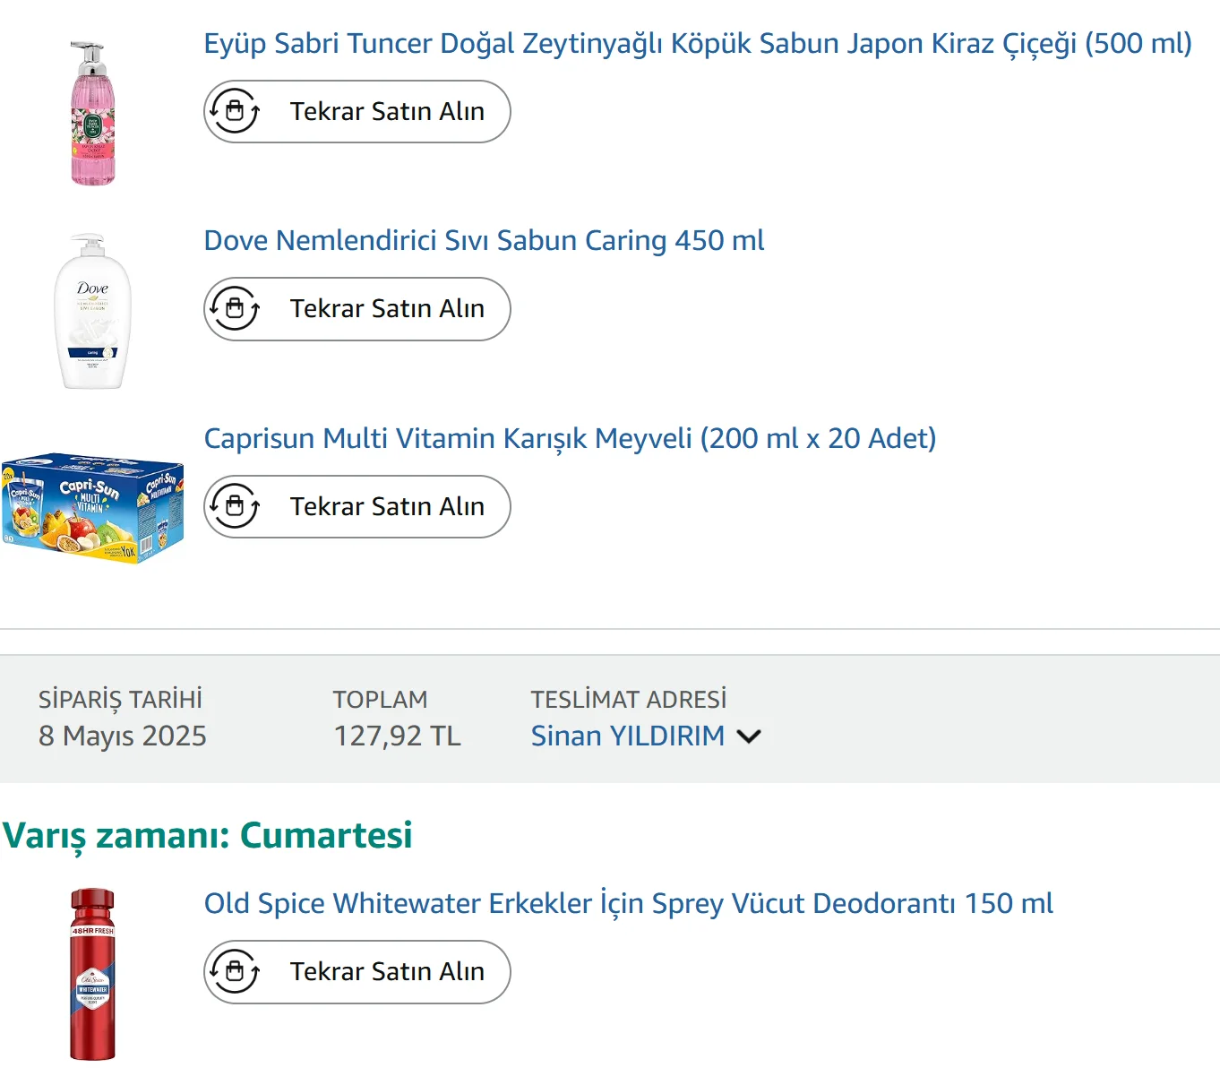Click the Capri-Sun box product image
The height and width of the screenshot is (1085, 1220).
pos(93,507)
